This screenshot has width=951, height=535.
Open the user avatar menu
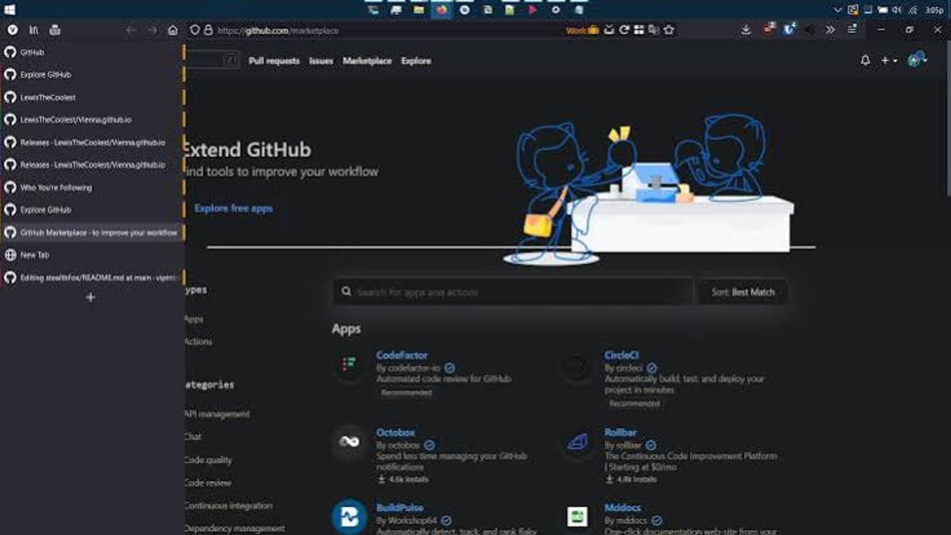click(917, 60)
